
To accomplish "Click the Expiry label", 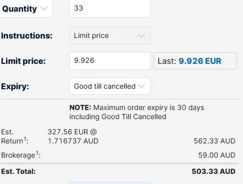I will (15, 86).
